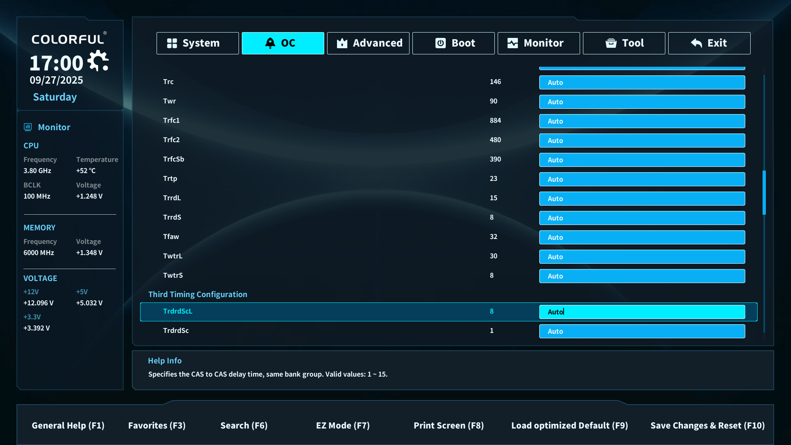
Task: Select the Twr setting label
Action: click(x=169, y=101)
